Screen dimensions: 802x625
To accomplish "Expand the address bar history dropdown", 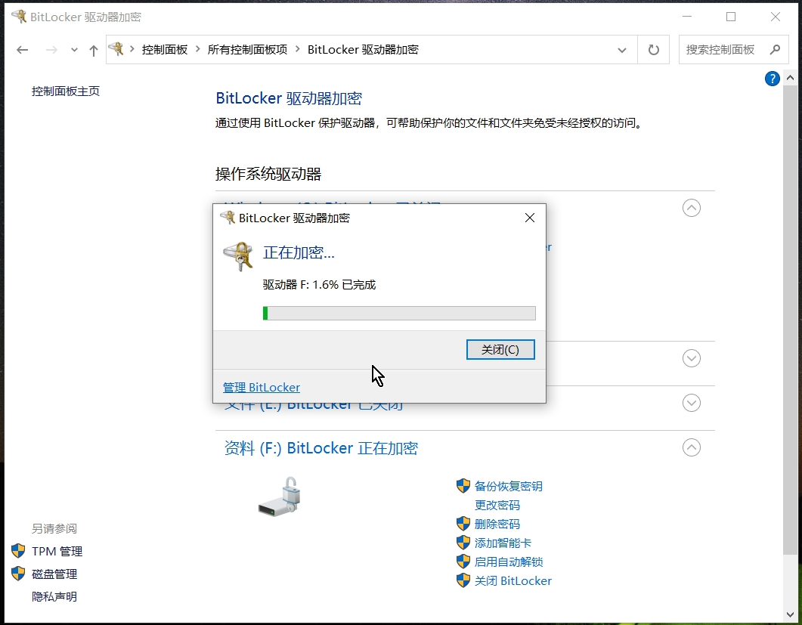I will tap(622, 50).
